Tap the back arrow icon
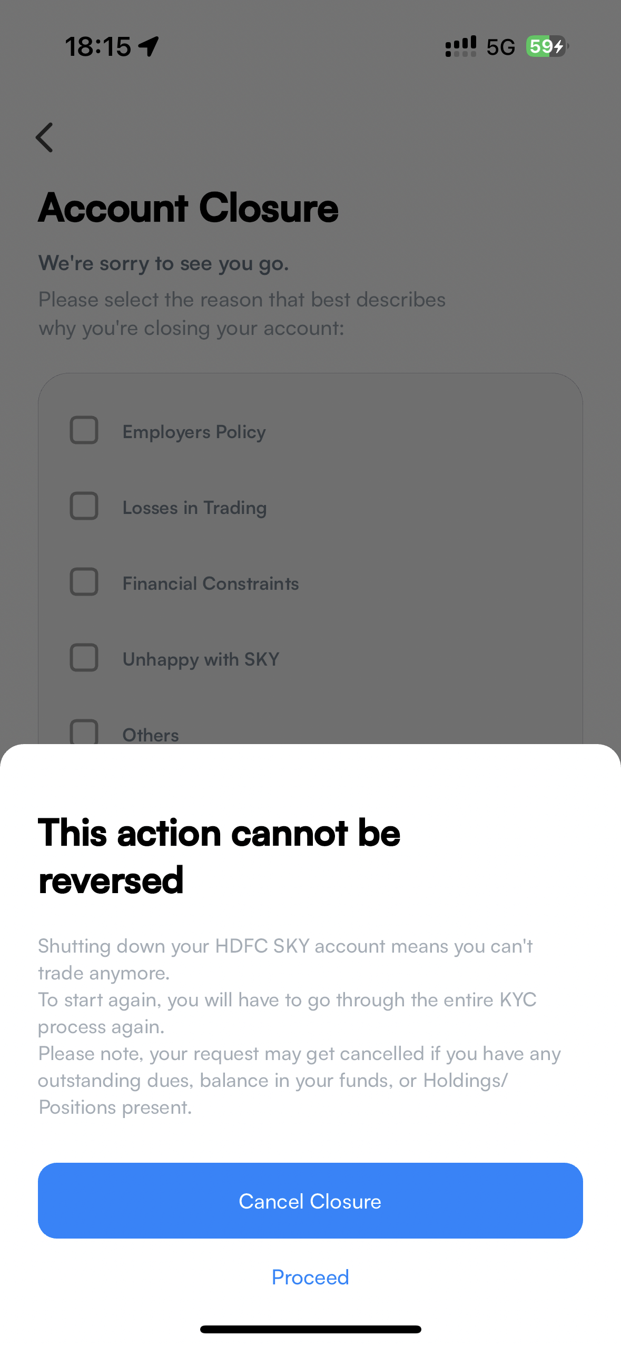621x1346 pixels. pos(44,137)
